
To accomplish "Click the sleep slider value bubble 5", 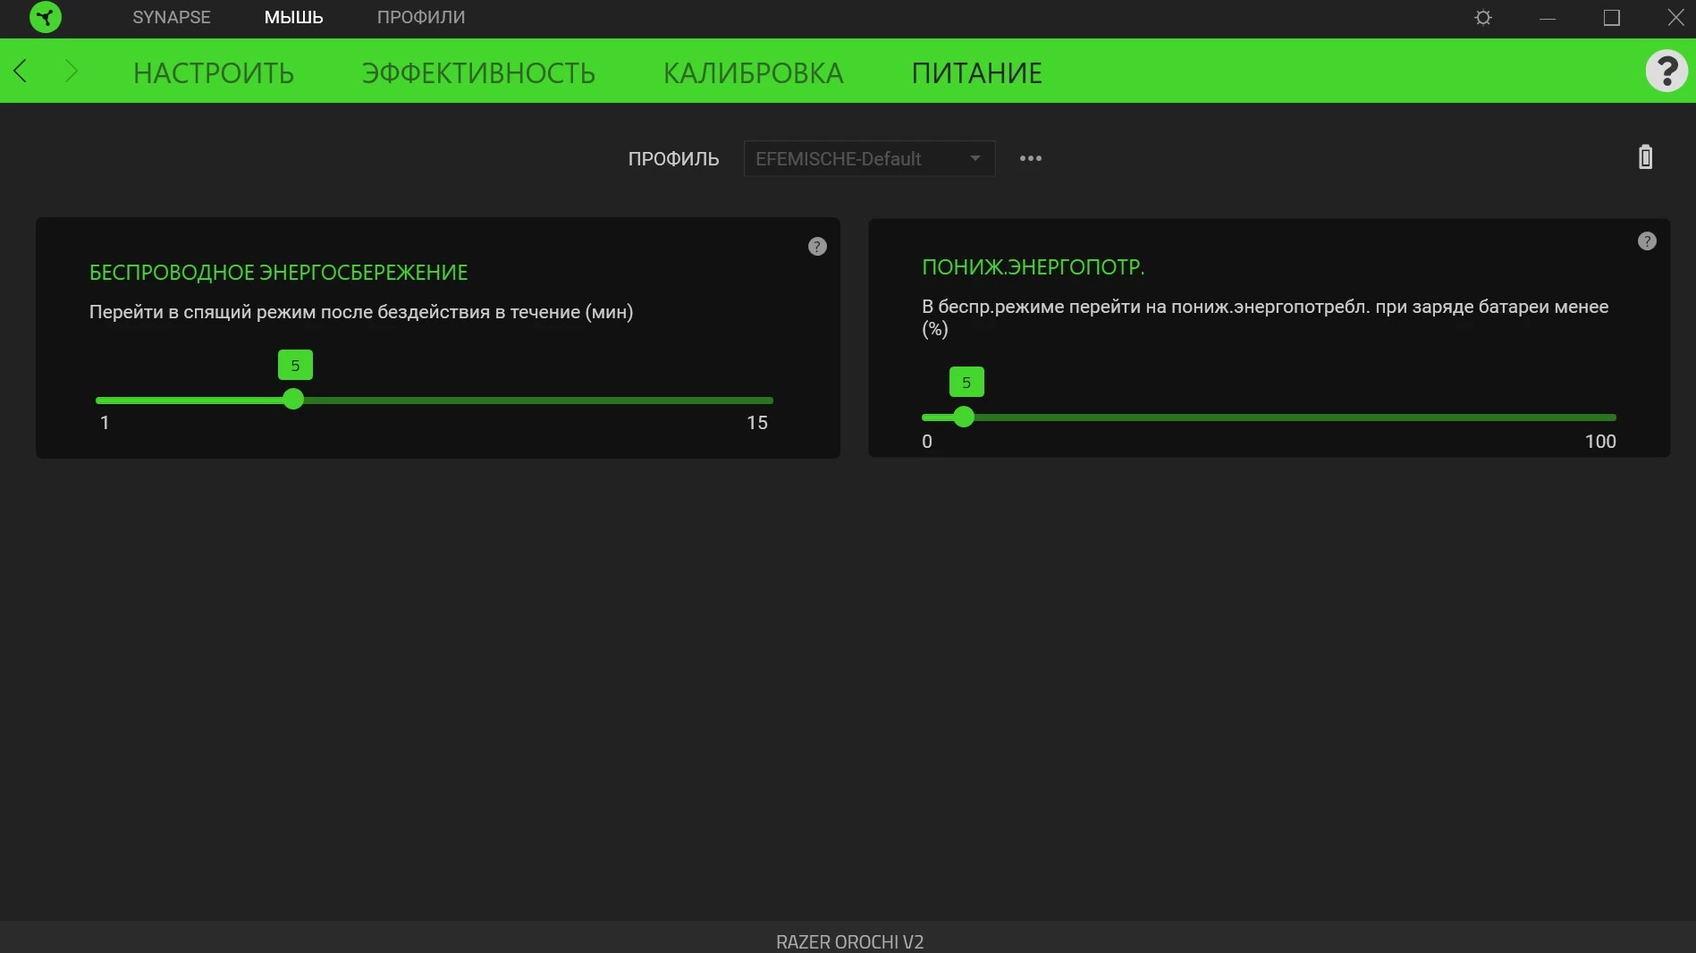I will click(x=295, y=365).
